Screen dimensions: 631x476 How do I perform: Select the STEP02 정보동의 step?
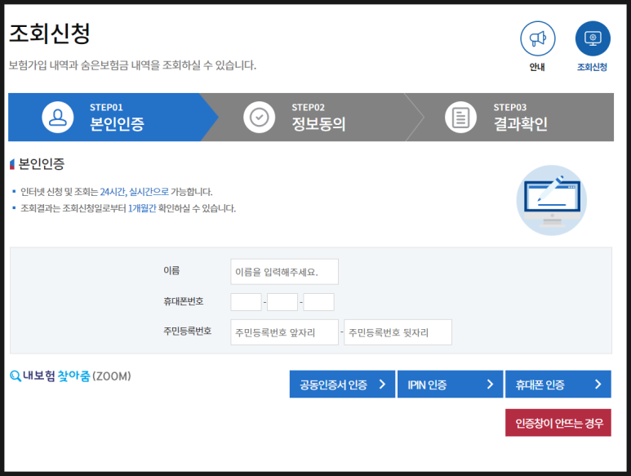click(x=312, y=117)
